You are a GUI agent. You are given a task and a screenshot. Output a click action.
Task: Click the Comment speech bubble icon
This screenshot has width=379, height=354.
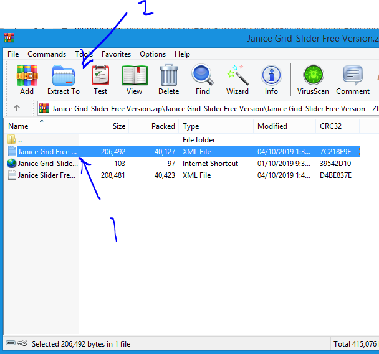pos(353,75)
